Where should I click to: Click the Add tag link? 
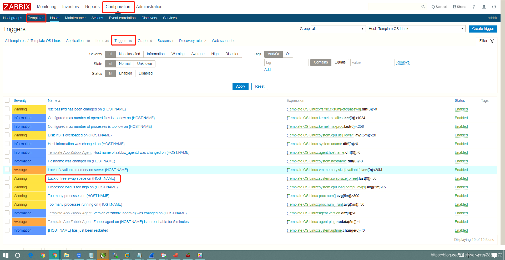[267, 70]
